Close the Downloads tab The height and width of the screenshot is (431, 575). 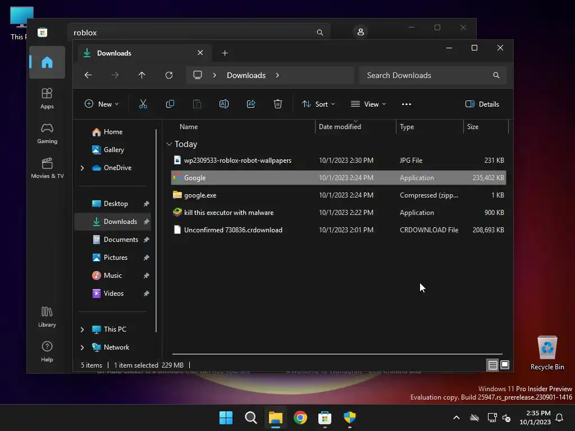(x=200, y=53)
